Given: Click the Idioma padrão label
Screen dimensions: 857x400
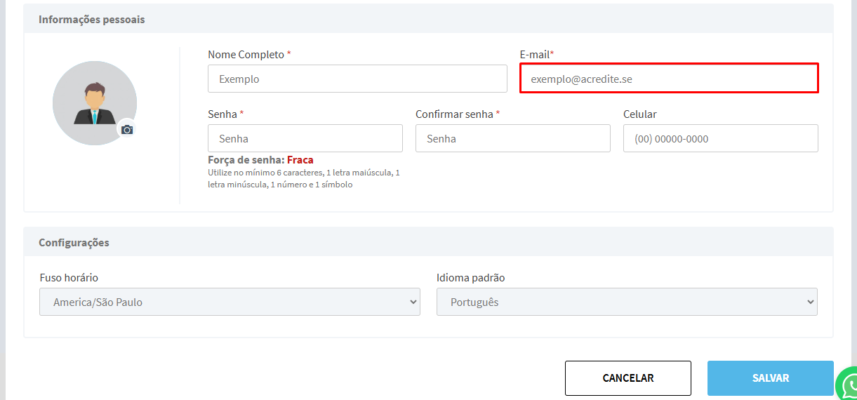Looking at the screenshot, I should 470,278.
